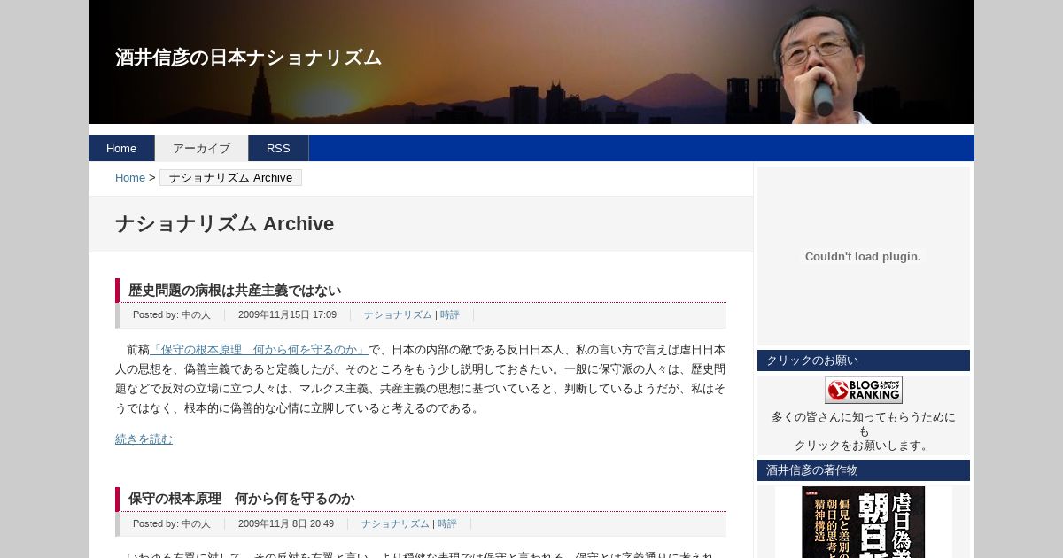Open ナショナリズム category under the 11月8日 post
1063x558 pixels.
click(395, 523)
